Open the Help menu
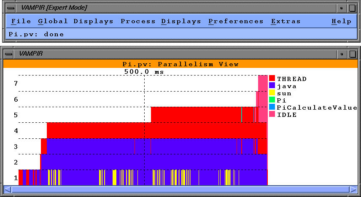The image size is (361, 197). coord(342,22)
